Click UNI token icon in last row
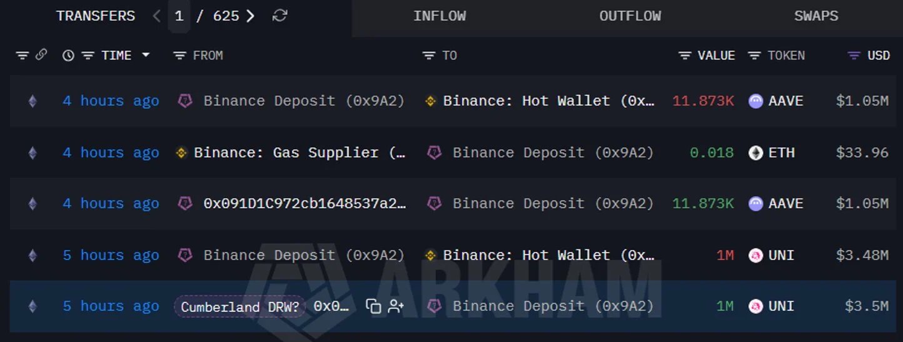Screen dimensions: 903x342 point(756,306)
